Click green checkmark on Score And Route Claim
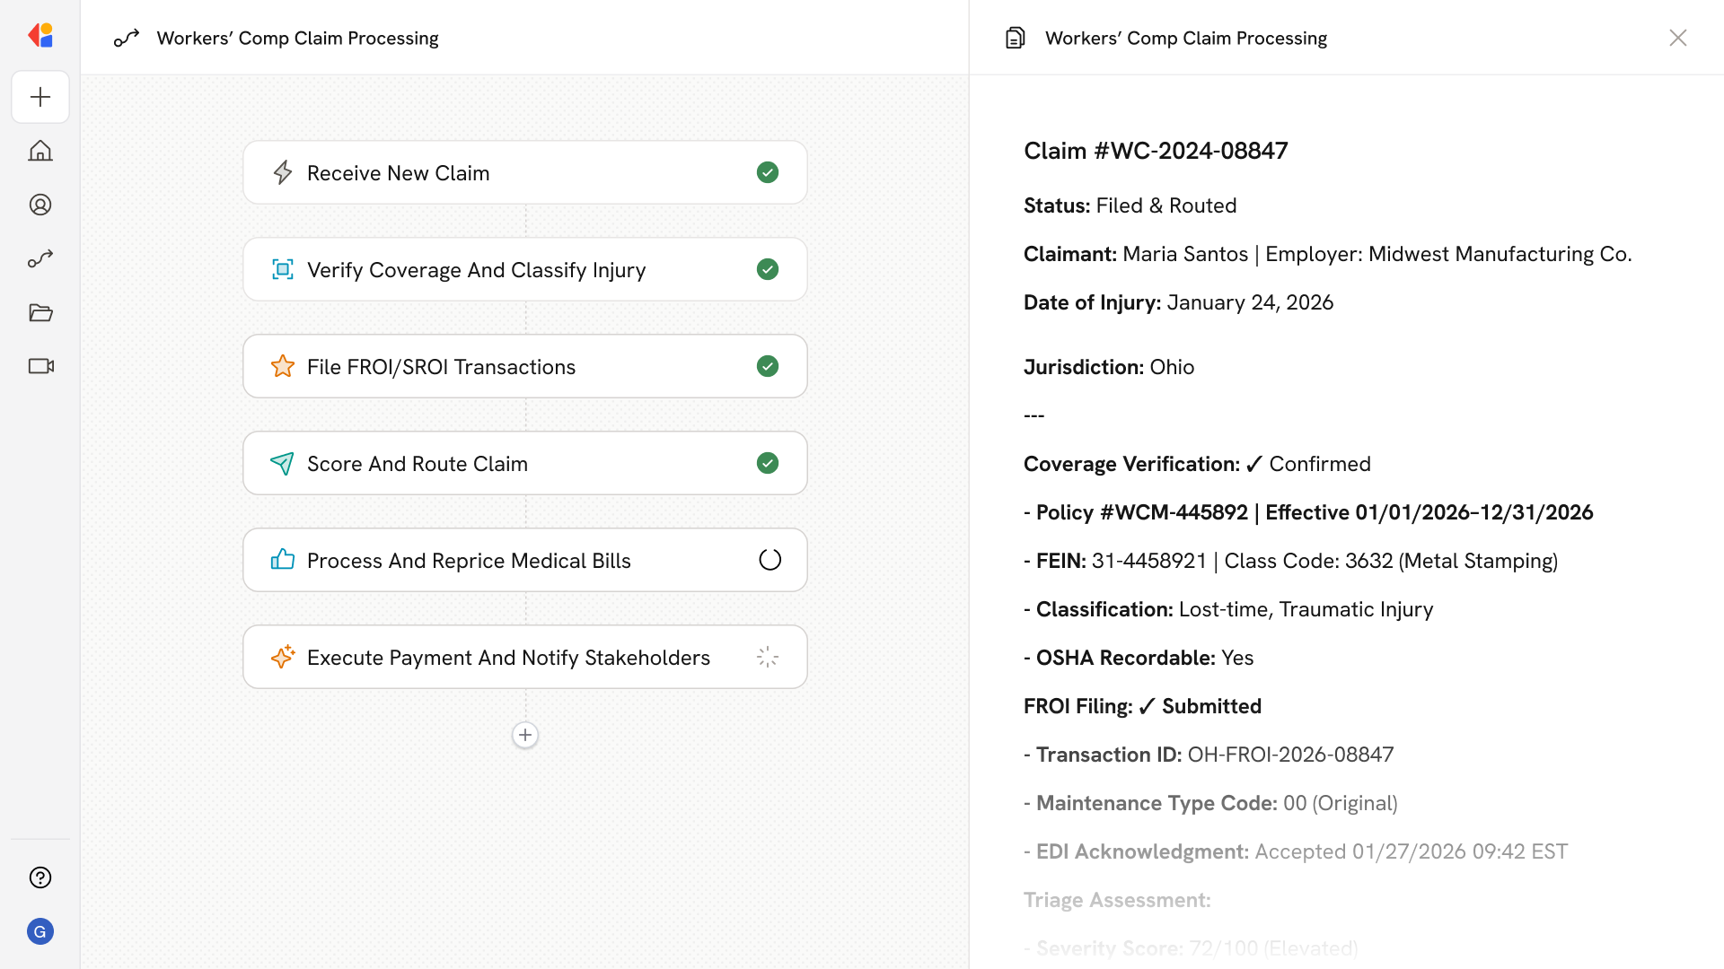Viewport: 1724px width, 969px height. [x=767, y=463]
